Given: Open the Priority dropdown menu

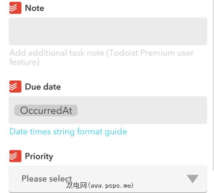Looking at the screenshot, I should (108, 179).
